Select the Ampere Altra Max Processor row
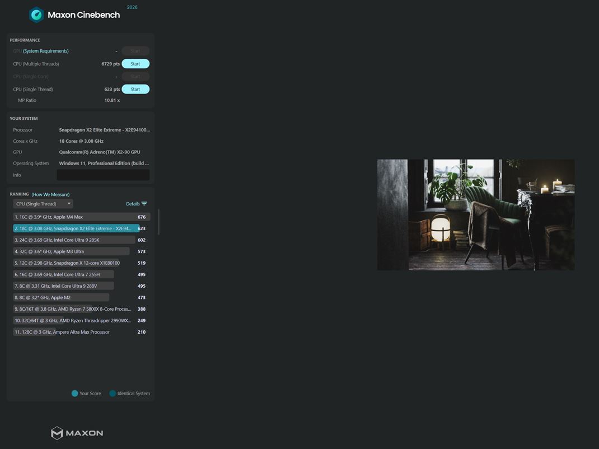The width and height of the screenshot is (599, 449). pos(81,332)
